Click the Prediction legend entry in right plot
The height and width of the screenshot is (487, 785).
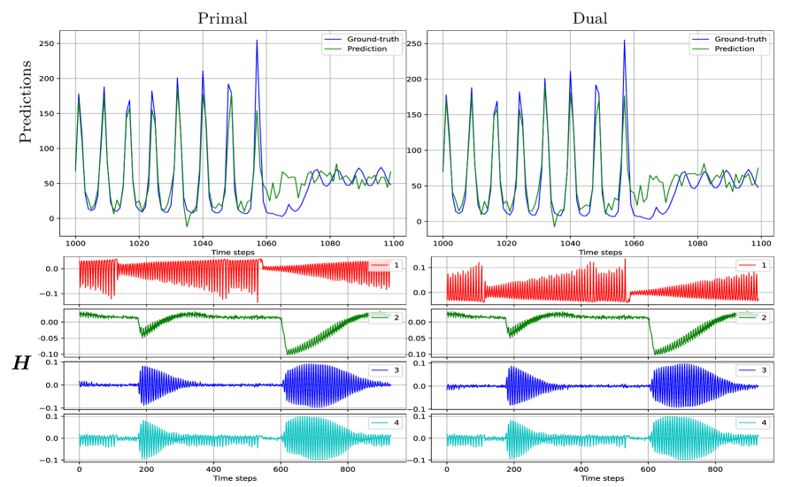(x=735, y=49)
